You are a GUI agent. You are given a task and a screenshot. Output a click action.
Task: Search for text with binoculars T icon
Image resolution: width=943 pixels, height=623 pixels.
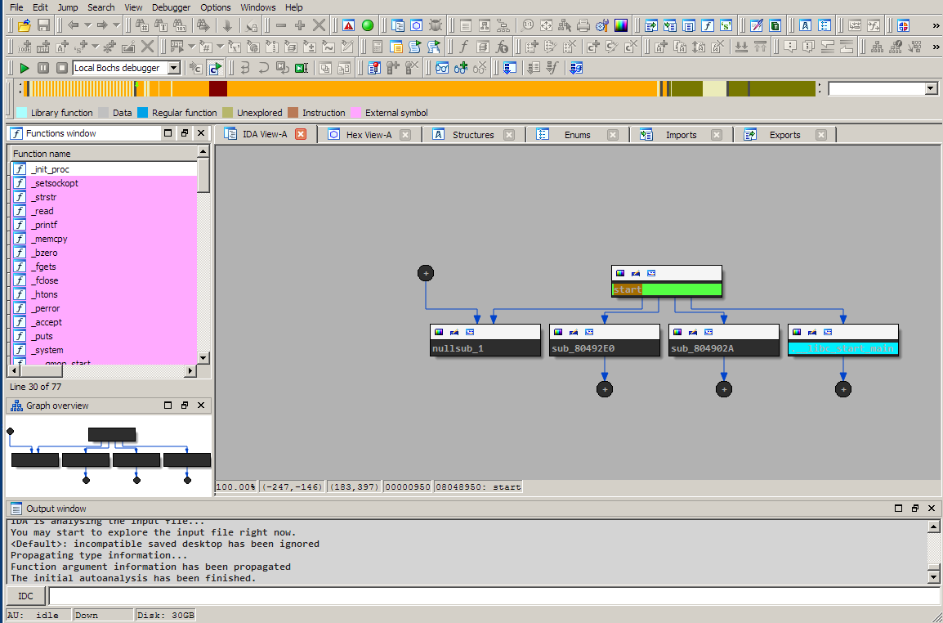[x=161, y=25]
